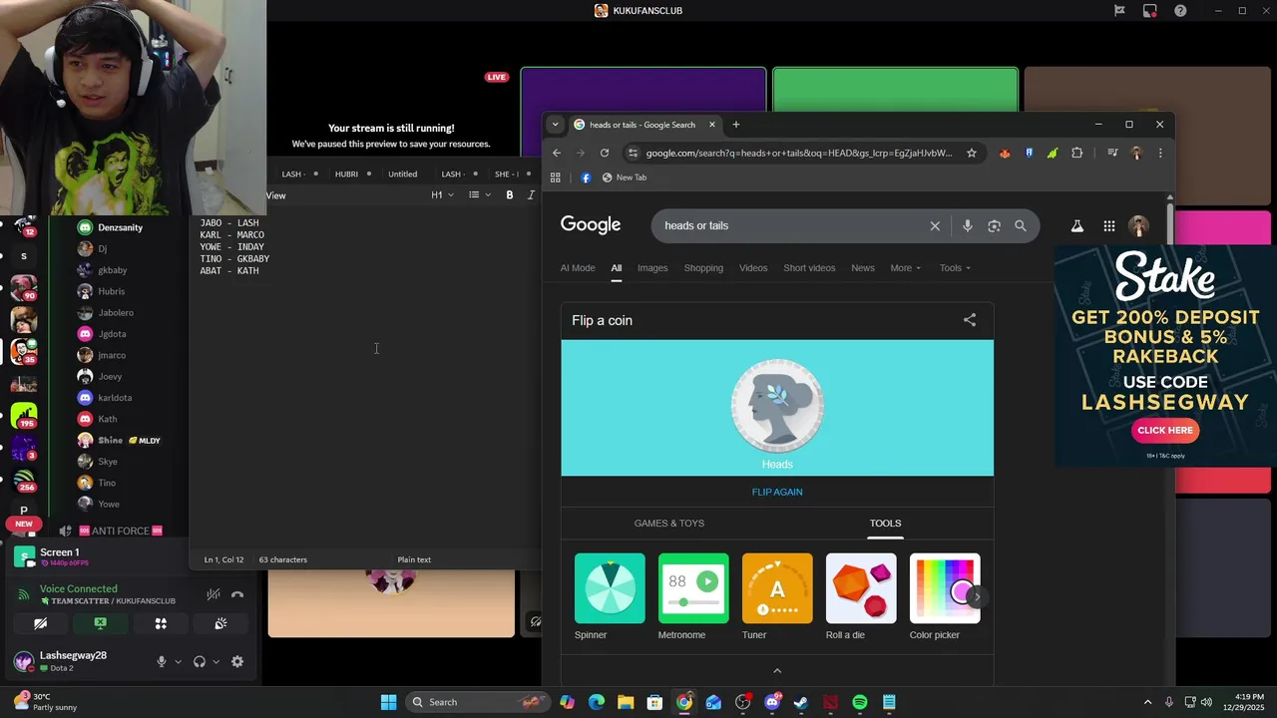Open Discord user settings gear
Screen dimensions: 1277x718
[237, 661]
